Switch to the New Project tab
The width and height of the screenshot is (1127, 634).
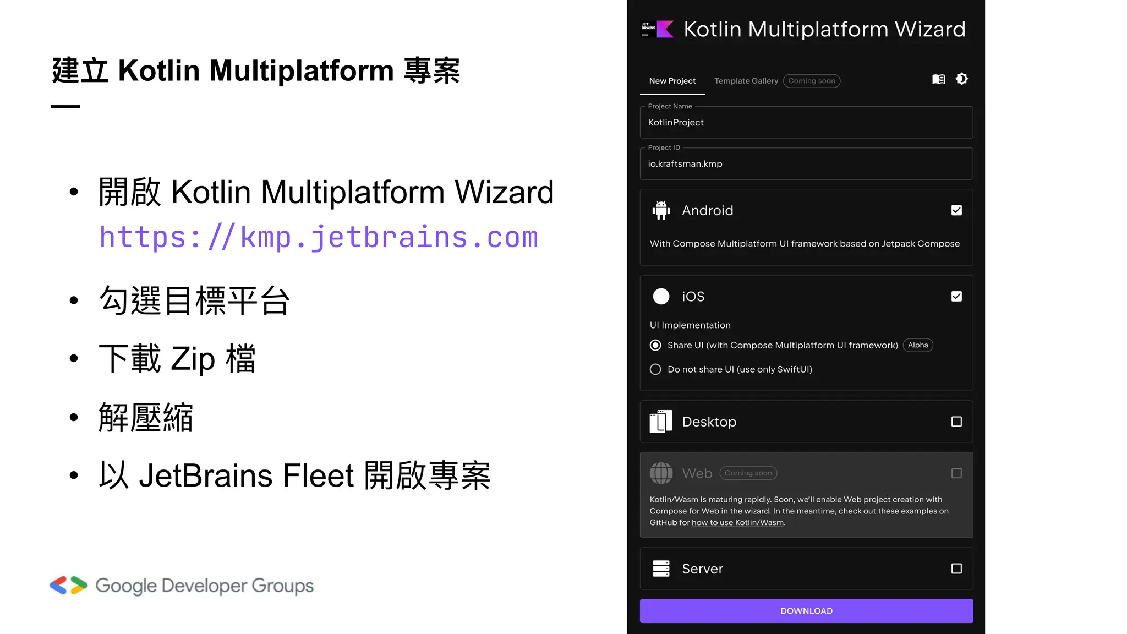672,81
